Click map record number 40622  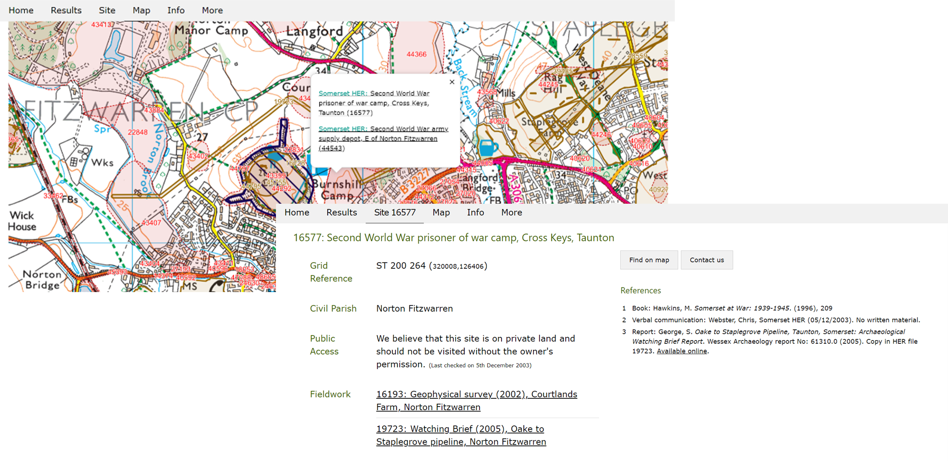pos(499,121)
